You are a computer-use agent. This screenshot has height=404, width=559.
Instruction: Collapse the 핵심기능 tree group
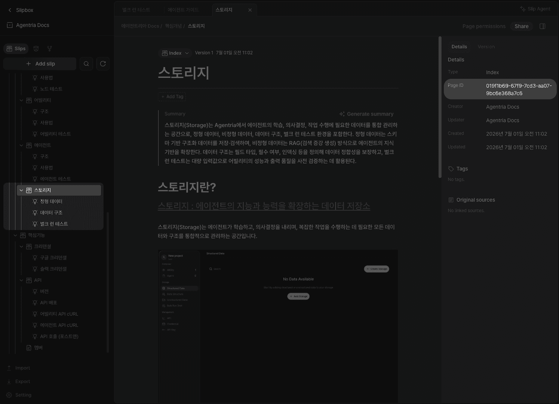(15, 235)
